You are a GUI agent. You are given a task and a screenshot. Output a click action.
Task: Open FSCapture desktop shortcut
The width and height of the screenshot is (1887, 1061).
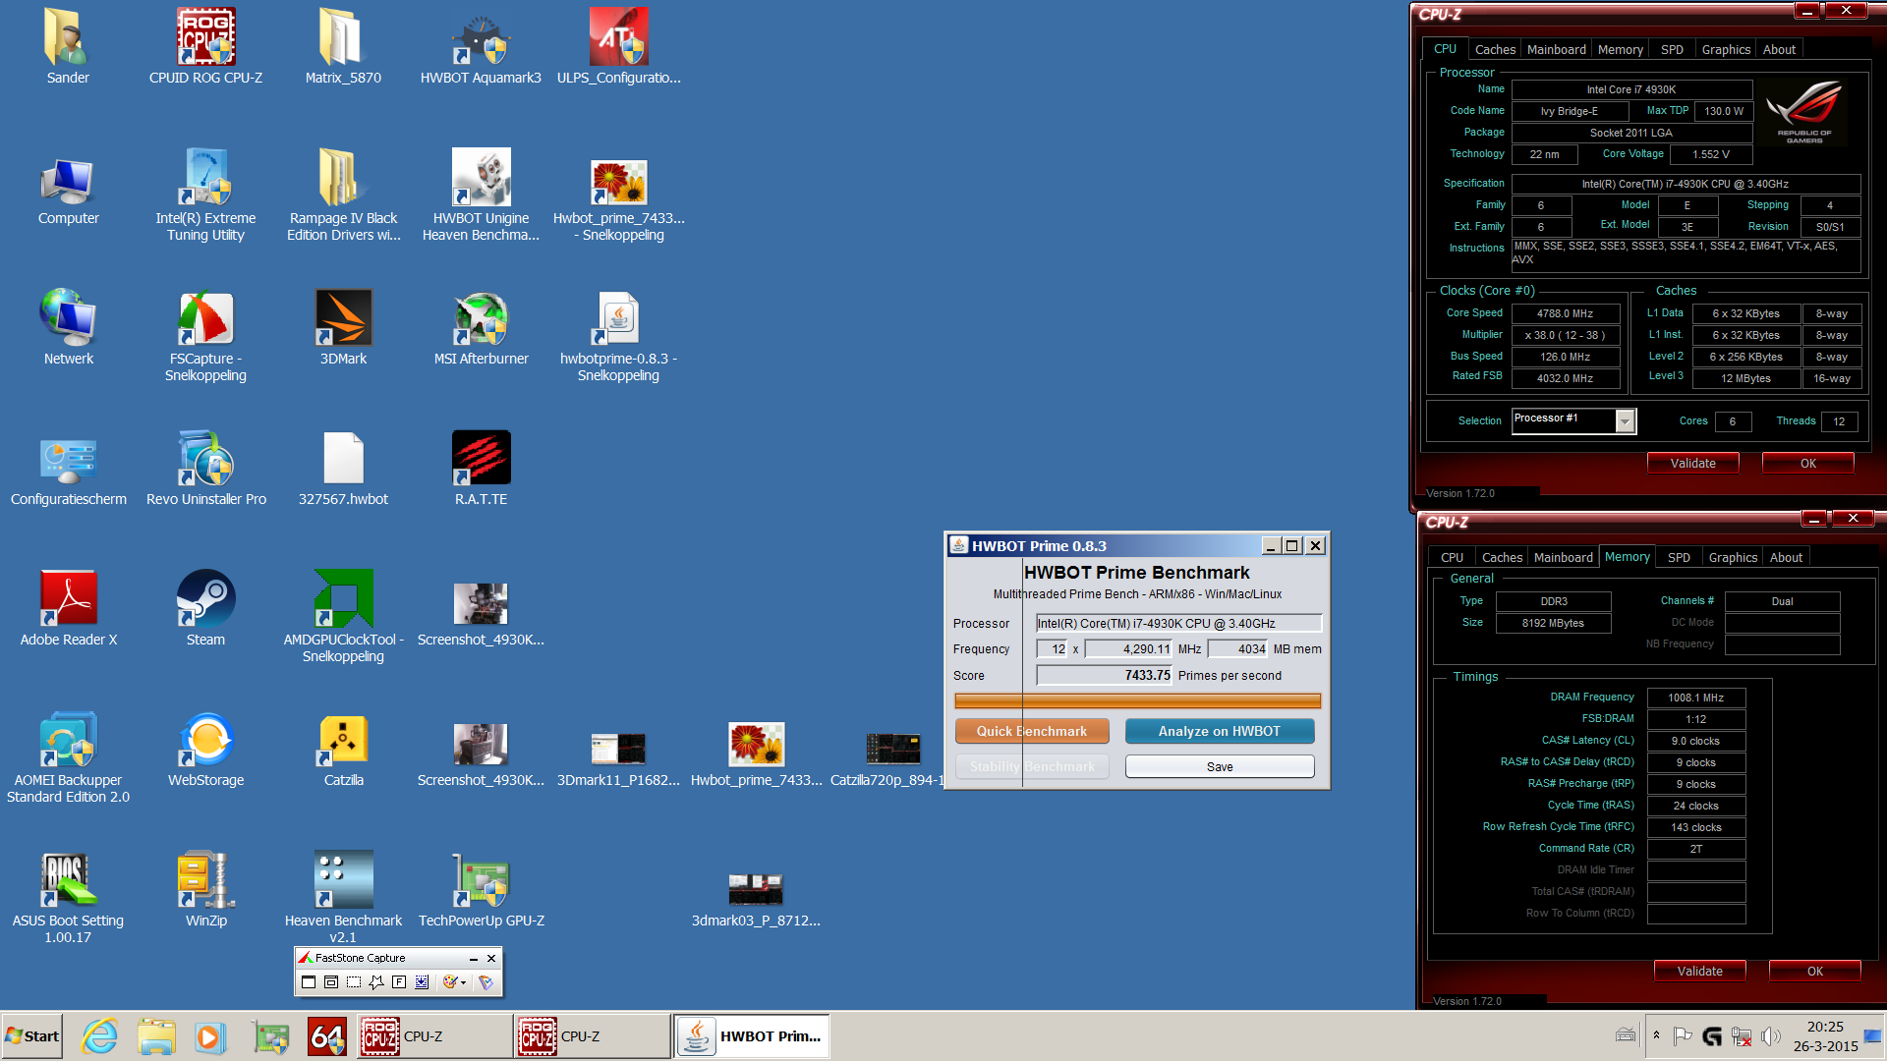205,335
